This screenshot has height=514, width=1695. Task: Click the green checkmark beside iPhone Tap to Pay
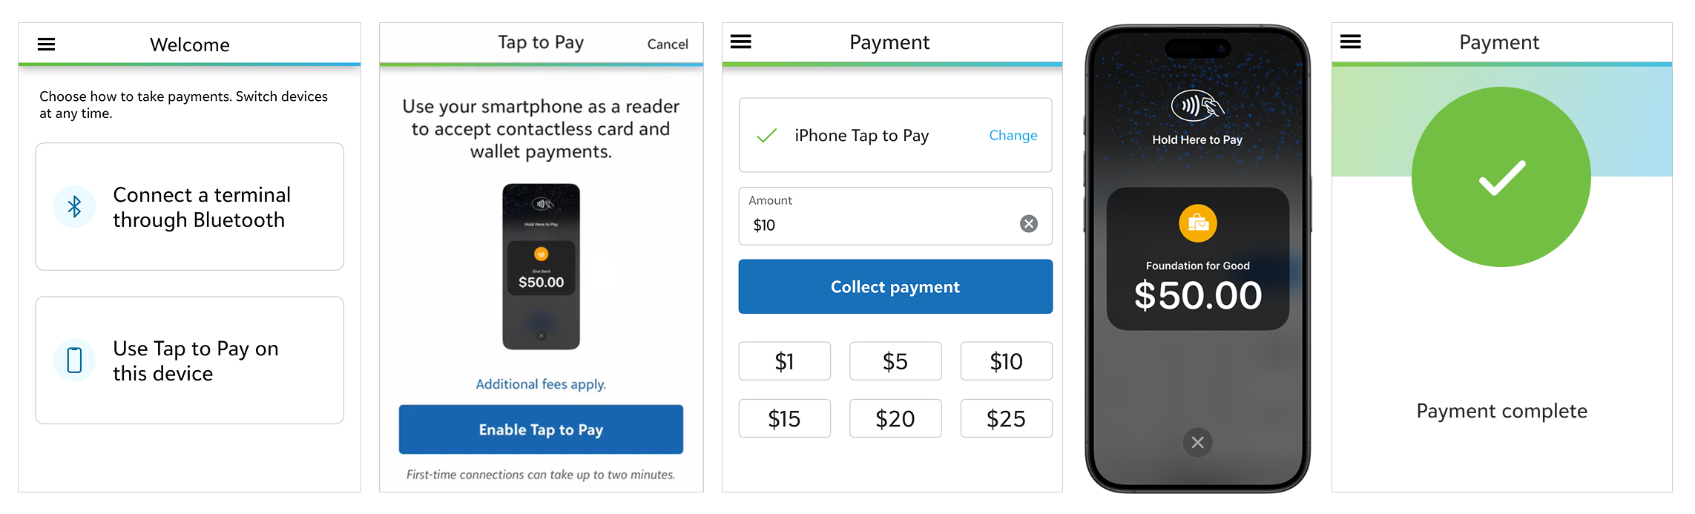click(x=764, y=136)
